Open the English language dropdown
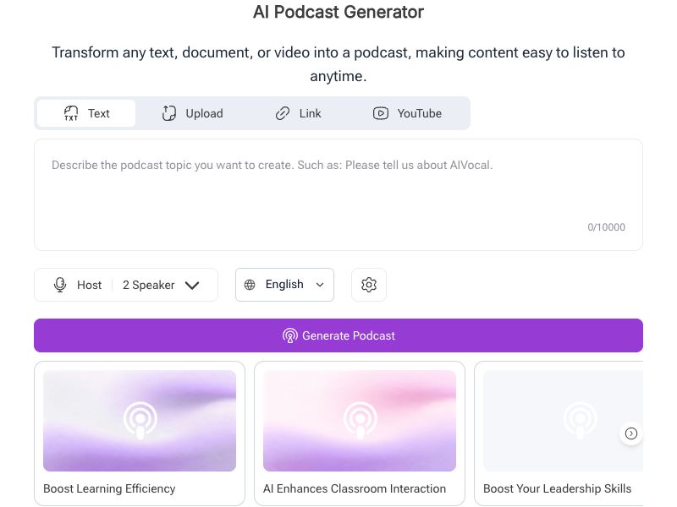Viewport: 677px width, 507px height. click(x=284, y=285)
